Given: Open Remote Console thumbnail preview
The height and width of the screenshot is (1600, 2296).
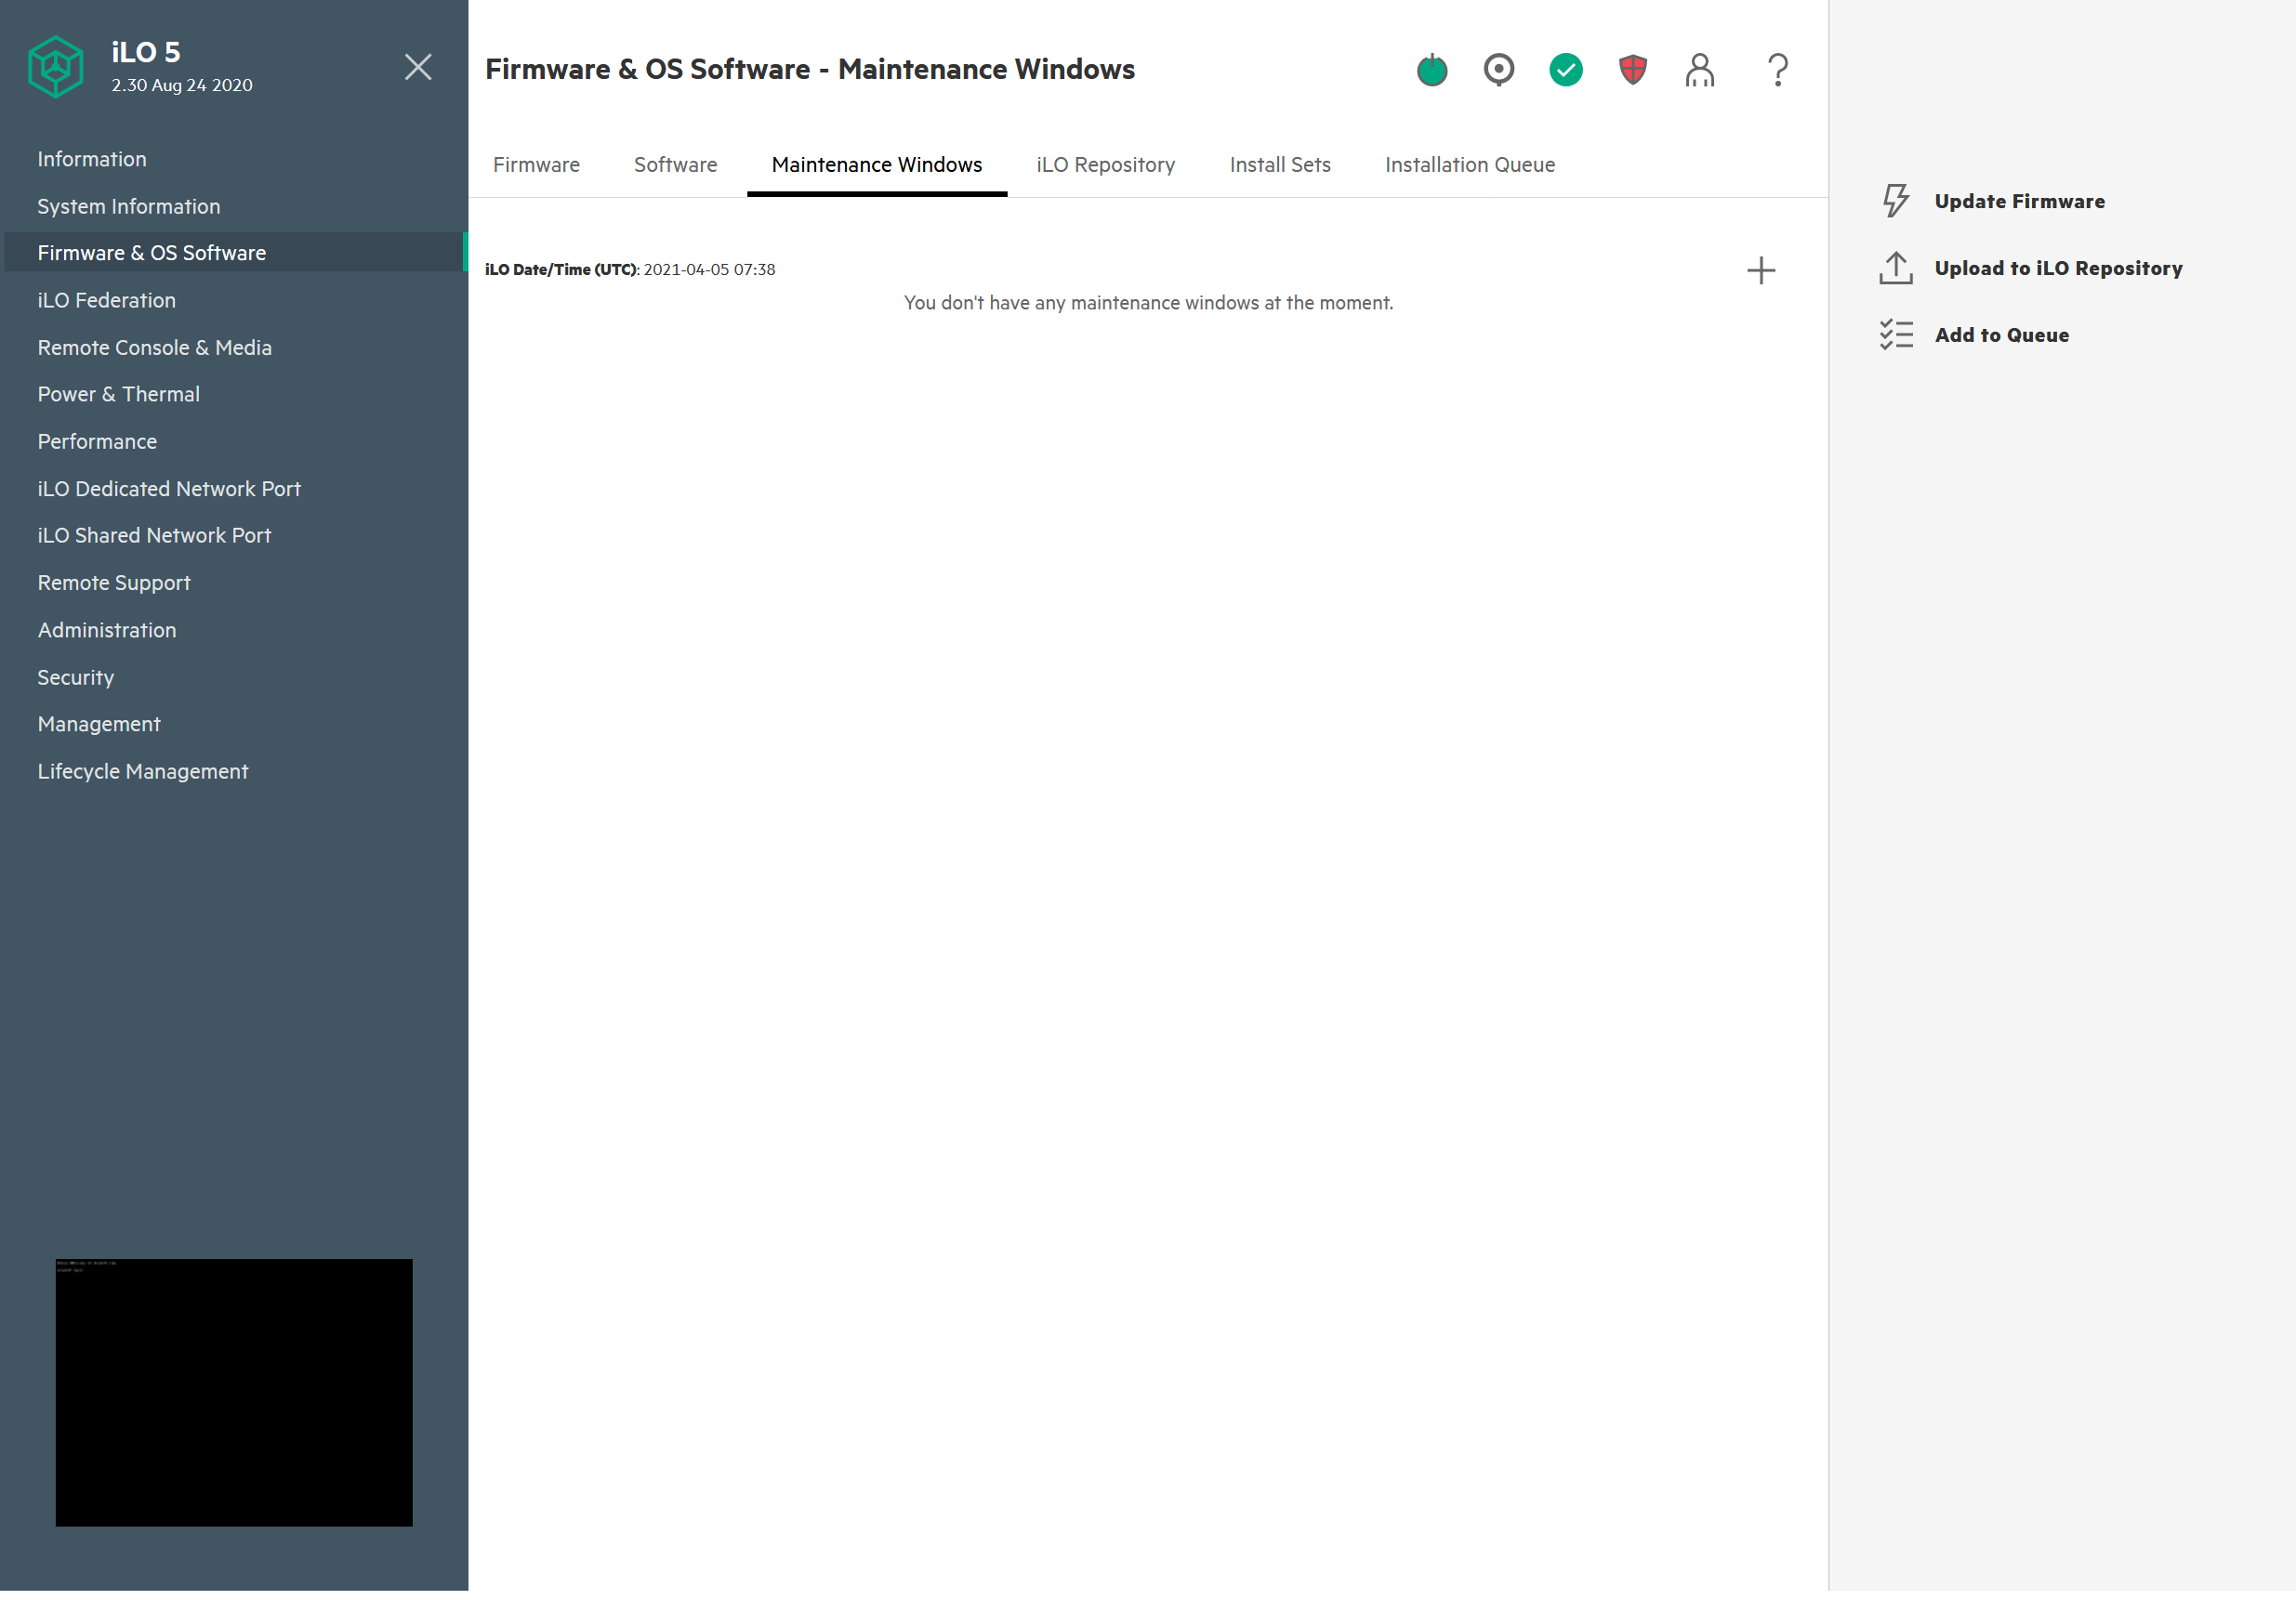Looking at the screenshot, I should [x=234, y=1391].
